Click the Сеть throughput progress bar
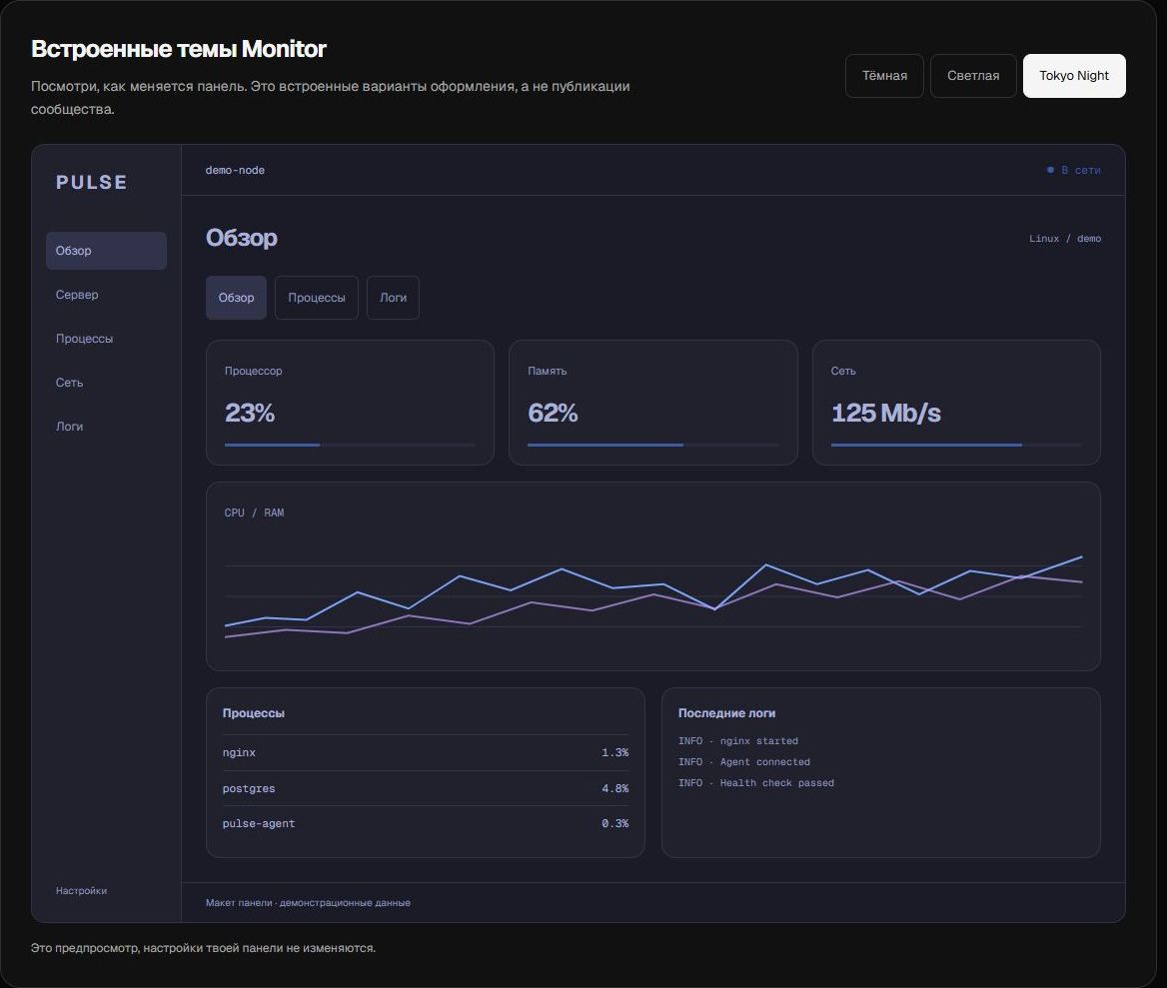Image resolution: width=1167 pixels, height=988 pixels. pyautogui.click(x=956, y=445)
